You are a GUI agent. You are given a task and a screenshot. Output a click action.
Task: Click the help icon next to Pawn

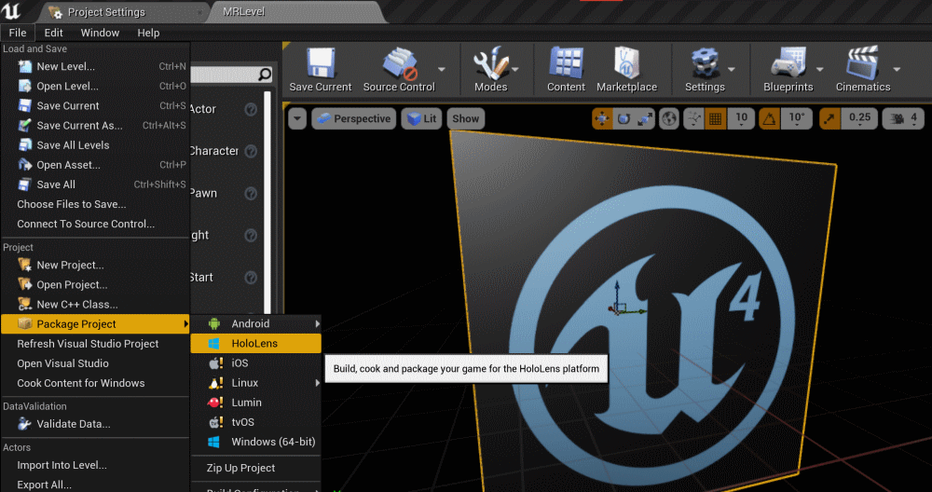[x=251, y=194]
